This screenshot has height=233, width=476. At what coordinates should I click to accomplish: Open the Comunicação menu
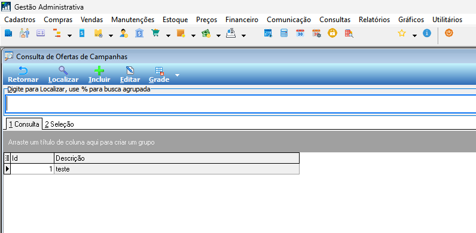click(x=289, y=20)
